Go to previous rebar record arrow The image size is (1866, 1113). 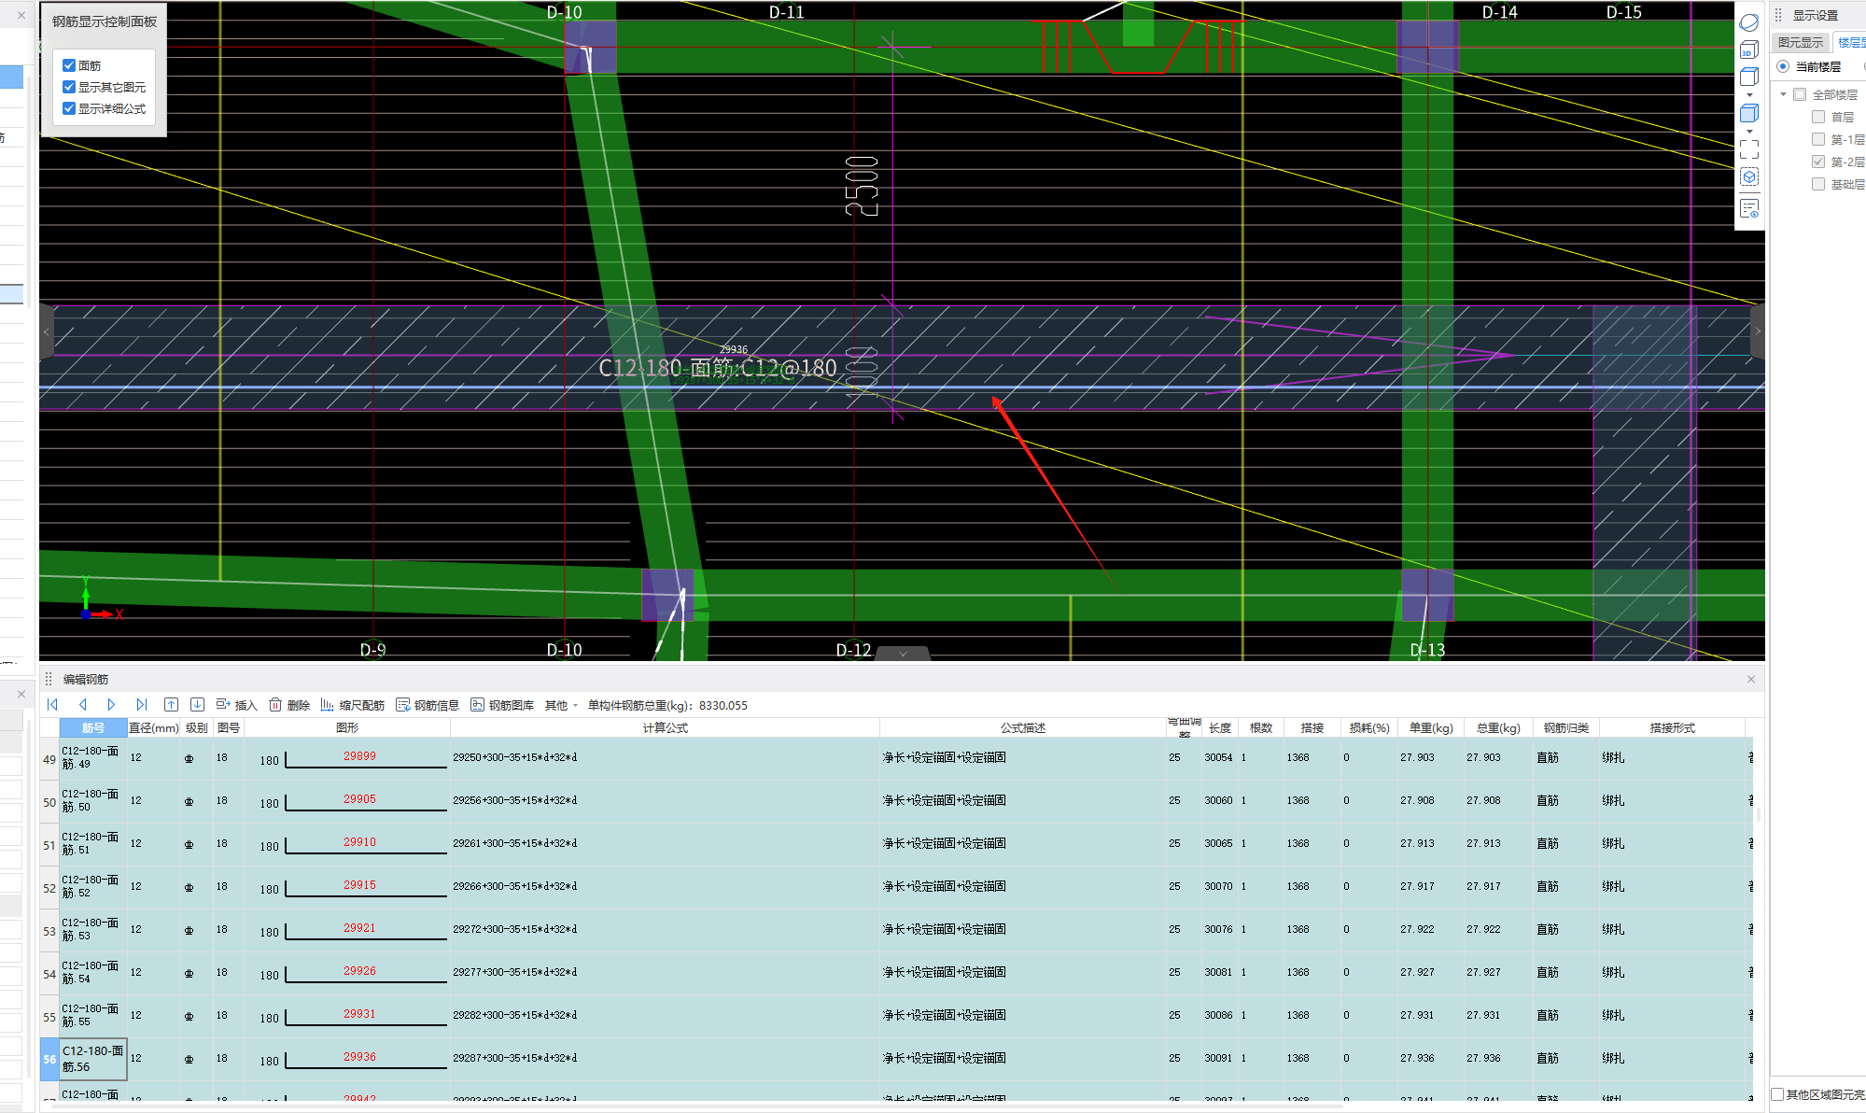click(x=83, y=705)
